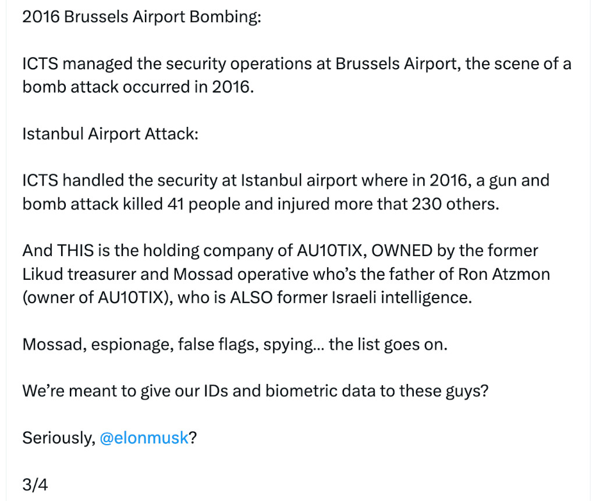
Task: Open the @elonmusk mention link
Action: pos(144,438)
